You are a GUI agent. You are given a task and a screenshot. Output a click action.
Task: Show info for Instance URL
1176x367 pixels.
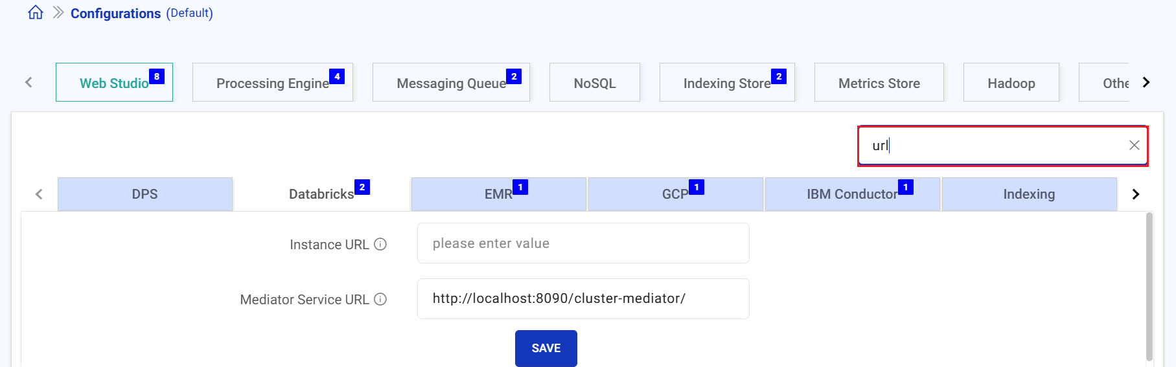pyautogui.click(x=381, y=245)
